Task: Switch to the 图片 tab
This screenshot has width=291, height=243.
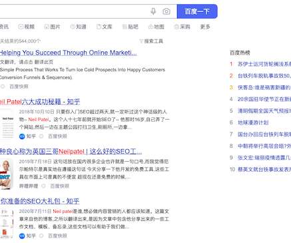Action: point(53,27)
